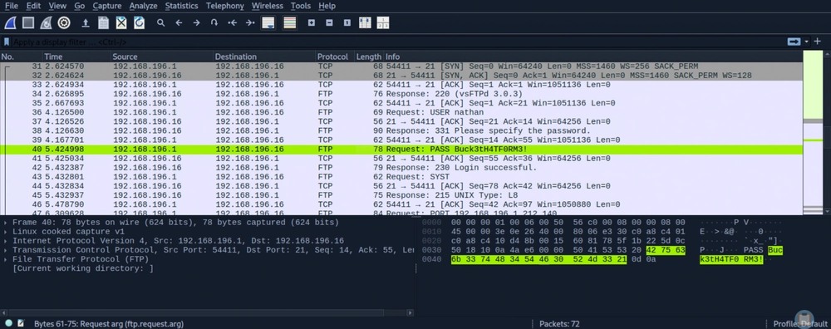Click Packets: 72 status bar entry
Viewport: 831px width, 329px height.
point(559,324)
